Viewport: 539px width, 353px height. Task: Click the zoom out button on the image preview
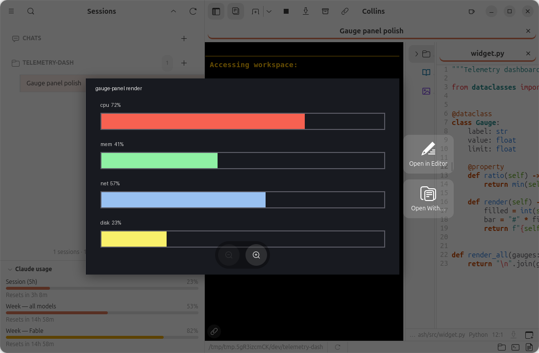(229, 255)
